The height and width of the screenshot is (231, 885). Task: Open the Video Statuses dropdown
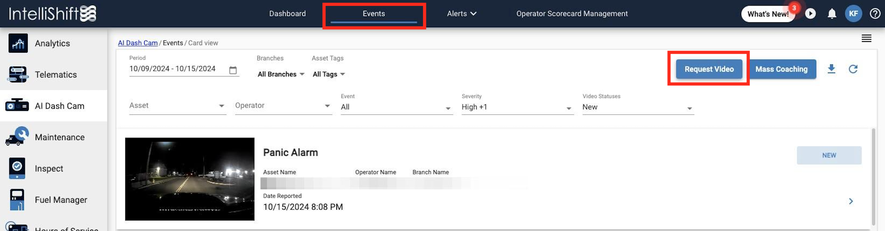[638, 107]
